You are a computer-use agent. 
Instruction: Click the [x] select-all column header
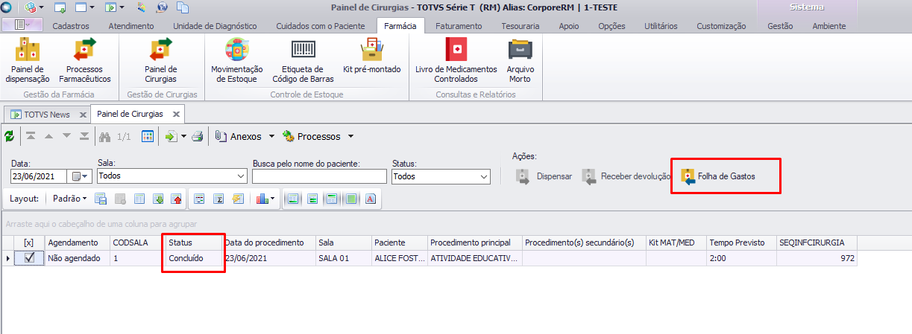(x=29, y=243)
